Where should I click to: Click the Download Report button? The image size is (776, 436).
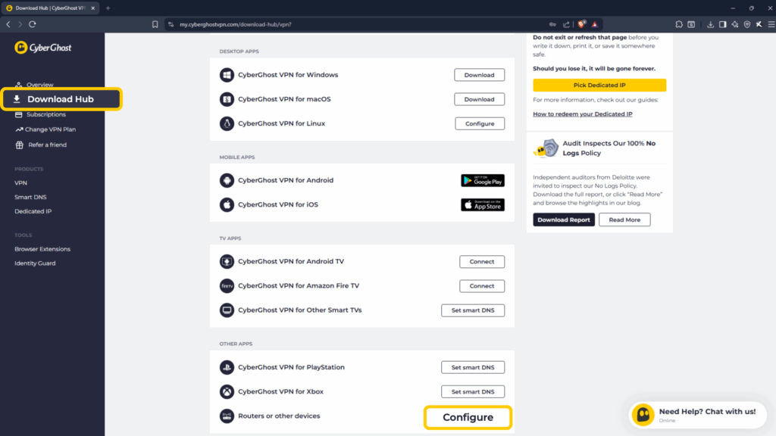pyautogui.click(x=564, y=220)
